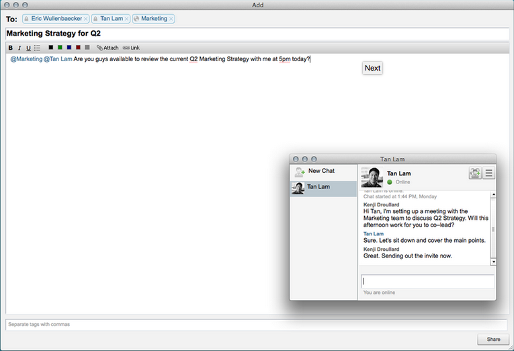
Task: Pick the blue text color swatch
Action: [69, 48]
